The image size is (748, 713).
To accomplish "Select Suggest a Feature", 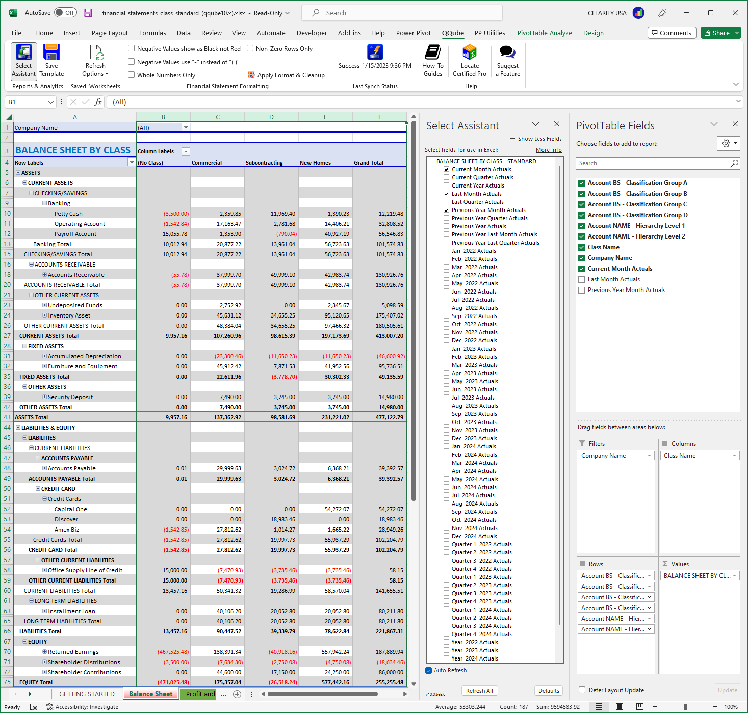I will click(506, 60).
